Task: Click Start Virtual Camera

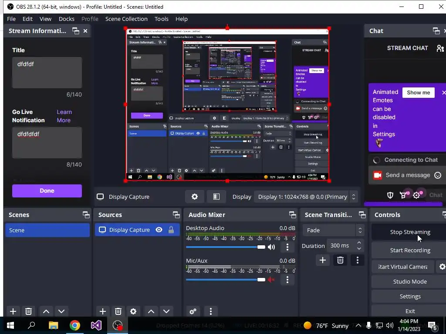Action: pos(403,267)
